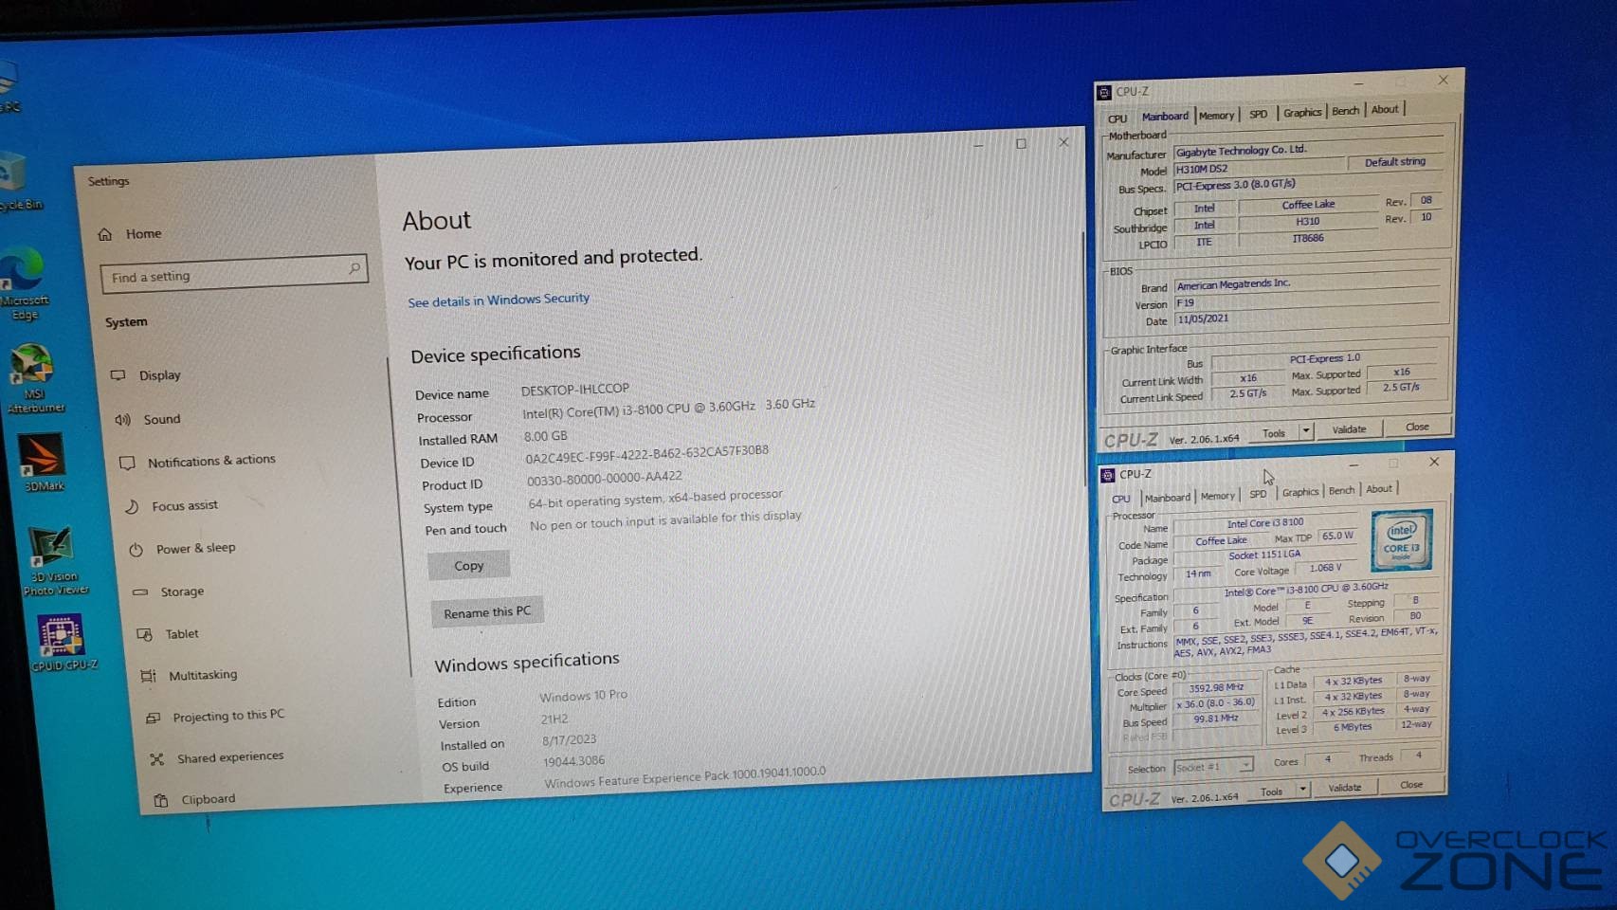Open the 3DMark desktop icon
The width and height of the screenshot is (1617, 910).
pyautogui.click(x=42, y=458)
